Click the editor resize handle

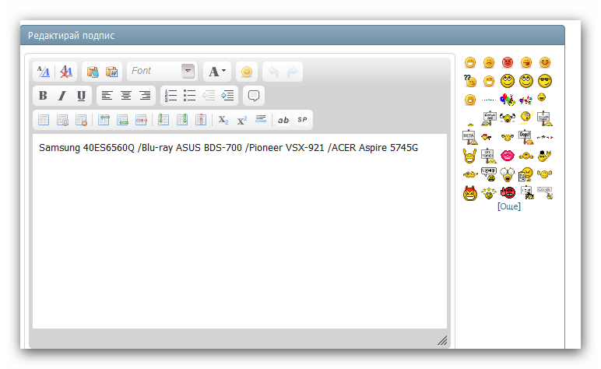point(442,340)
